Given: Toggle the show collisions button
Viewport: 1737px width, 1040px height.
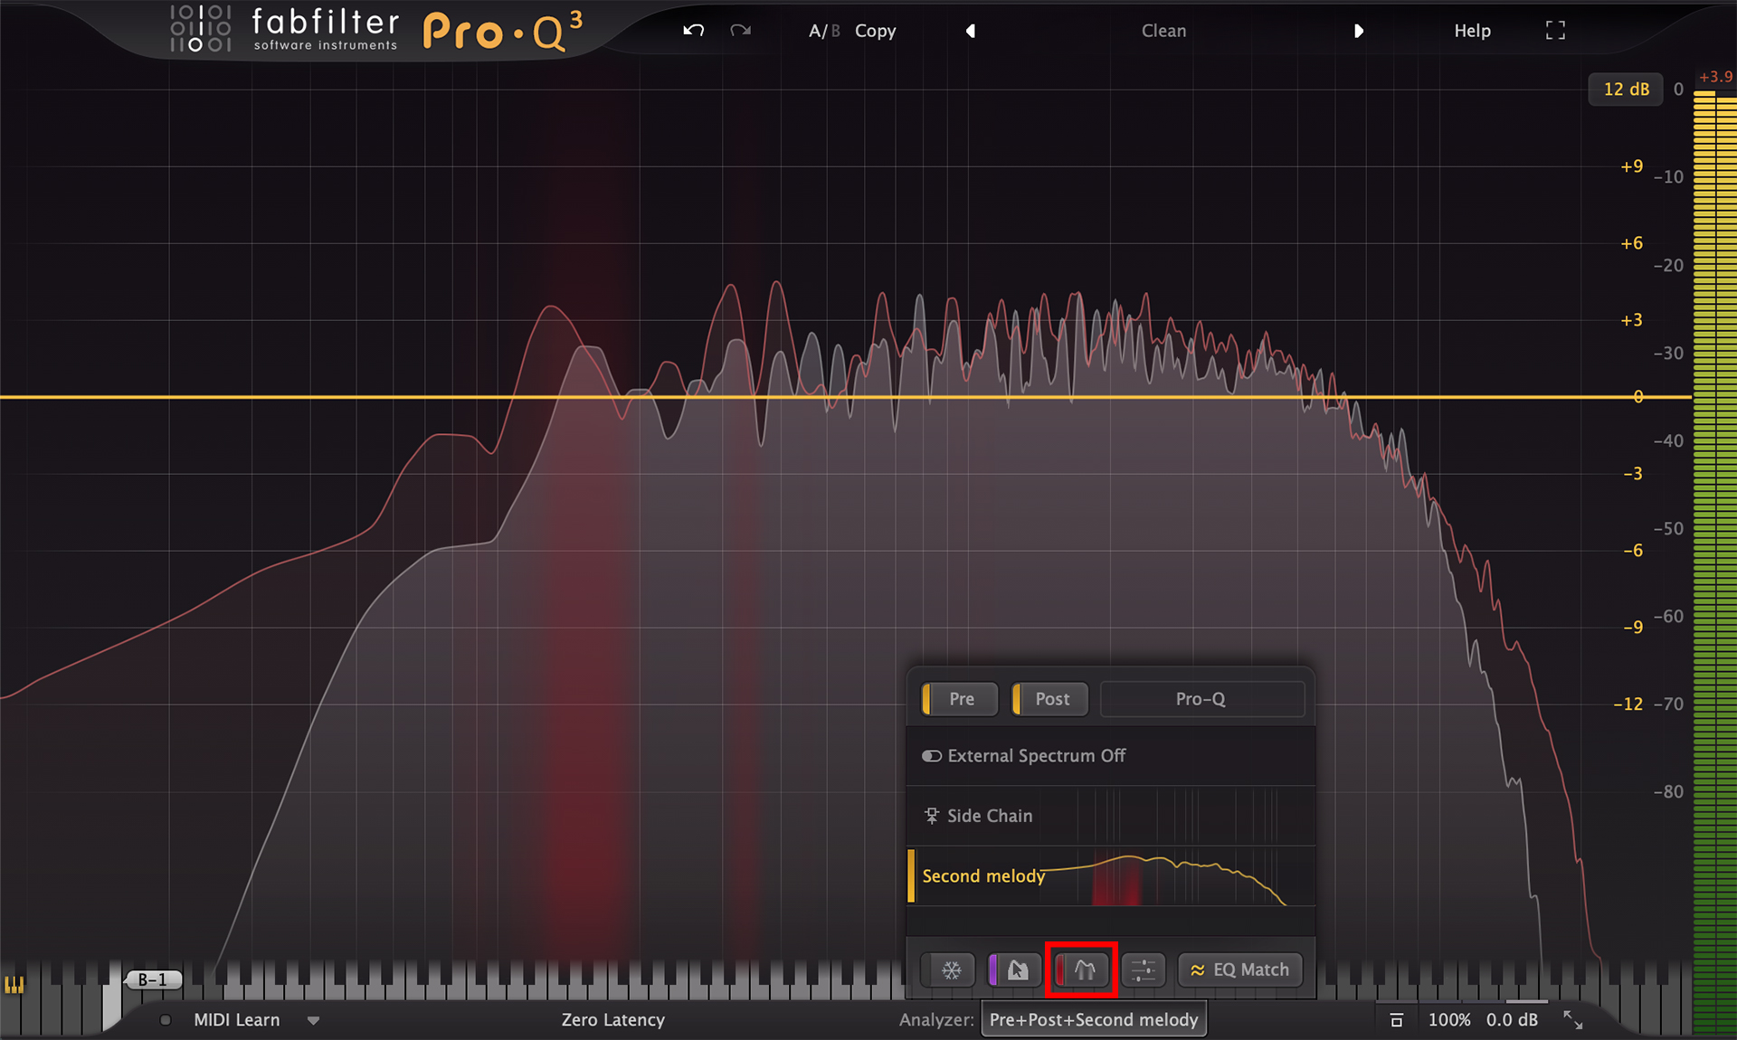Looking at the screenshot, I should point(1082,970).
